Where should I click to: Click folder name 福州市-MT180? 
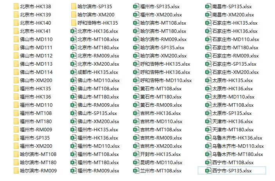pyautogui.click(x=36, y=122)
